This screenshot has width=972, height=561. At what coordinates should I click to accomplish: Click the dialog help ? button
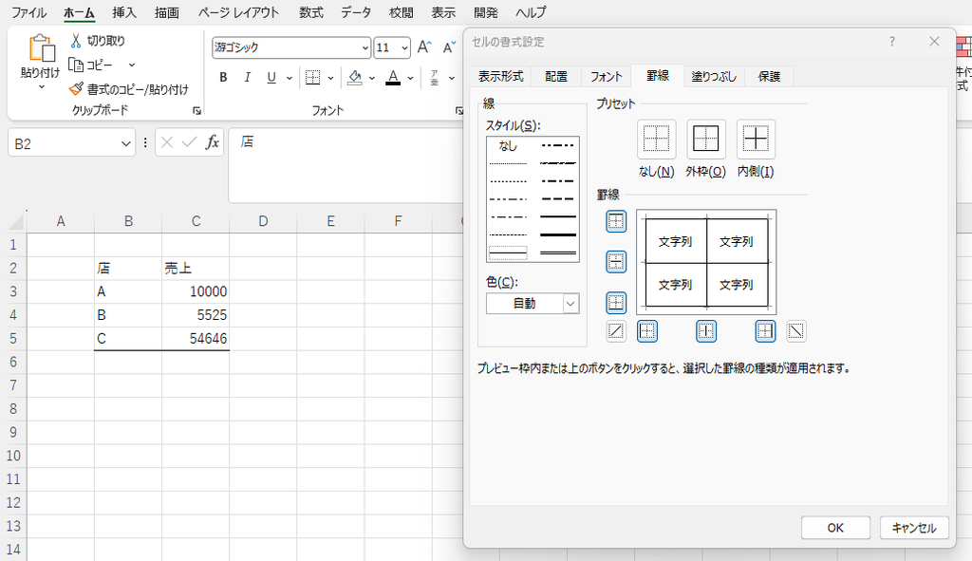click(892, 42)
